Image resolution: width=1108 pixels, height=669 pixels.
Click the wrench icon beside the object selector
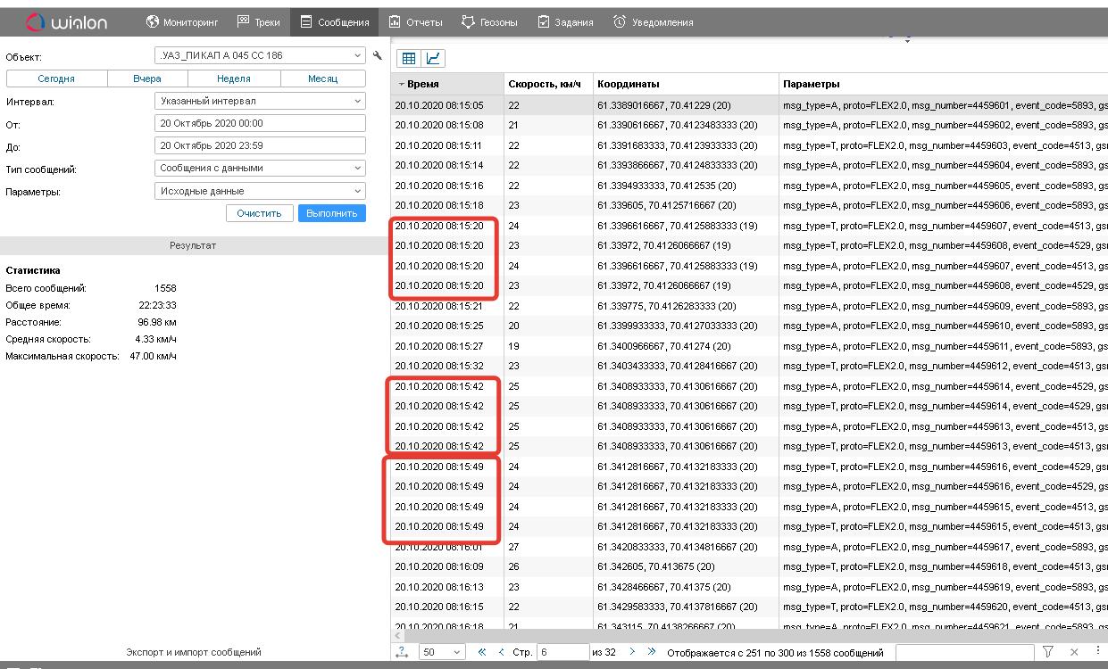point(378,55)
